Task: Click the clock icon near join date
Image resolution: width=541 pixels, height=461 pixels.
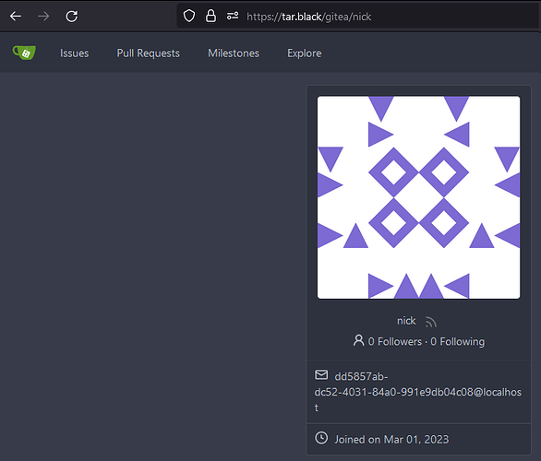Action: 321,438
